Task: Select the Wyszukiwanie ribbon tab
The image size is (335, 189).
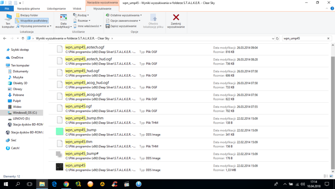Action: [x=102, y=8]
